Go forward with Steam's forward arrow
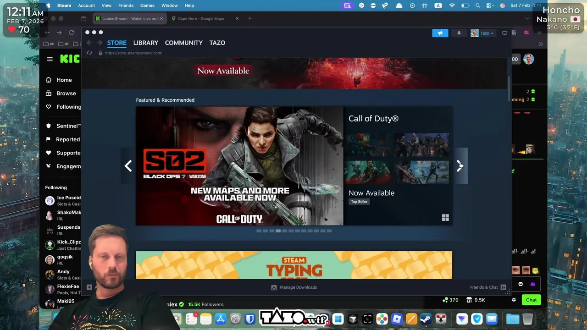587x330 pixels. pos(100,43)
